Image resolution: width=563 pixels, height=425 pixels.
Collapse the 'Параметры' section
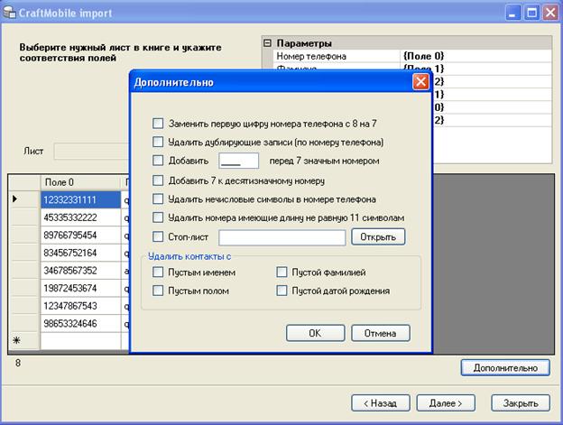click(x=267, y=43)
